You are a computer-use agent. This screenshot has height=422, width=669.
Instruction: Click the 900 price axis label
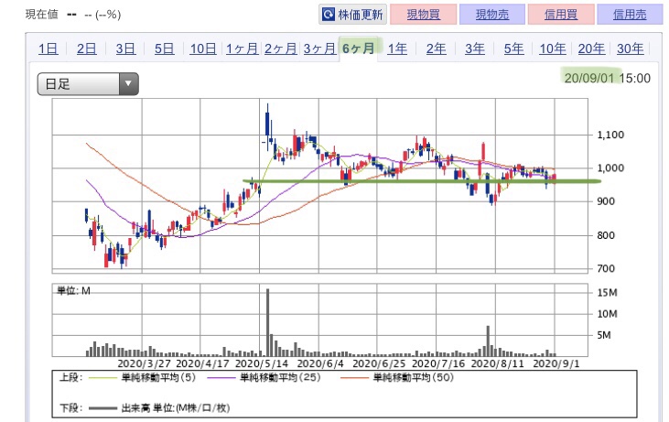[606, 201]
